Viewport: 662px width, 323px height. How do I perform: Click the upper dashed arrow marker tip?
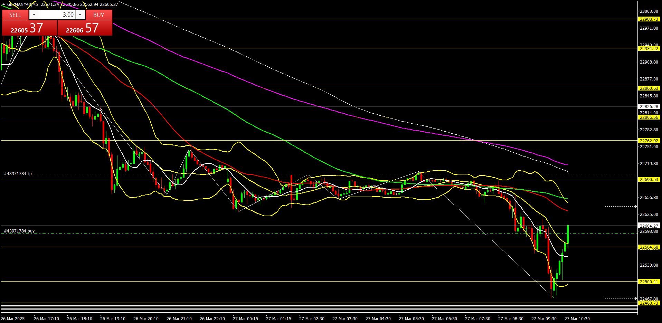pyautogui.click(x=636, y=206)
